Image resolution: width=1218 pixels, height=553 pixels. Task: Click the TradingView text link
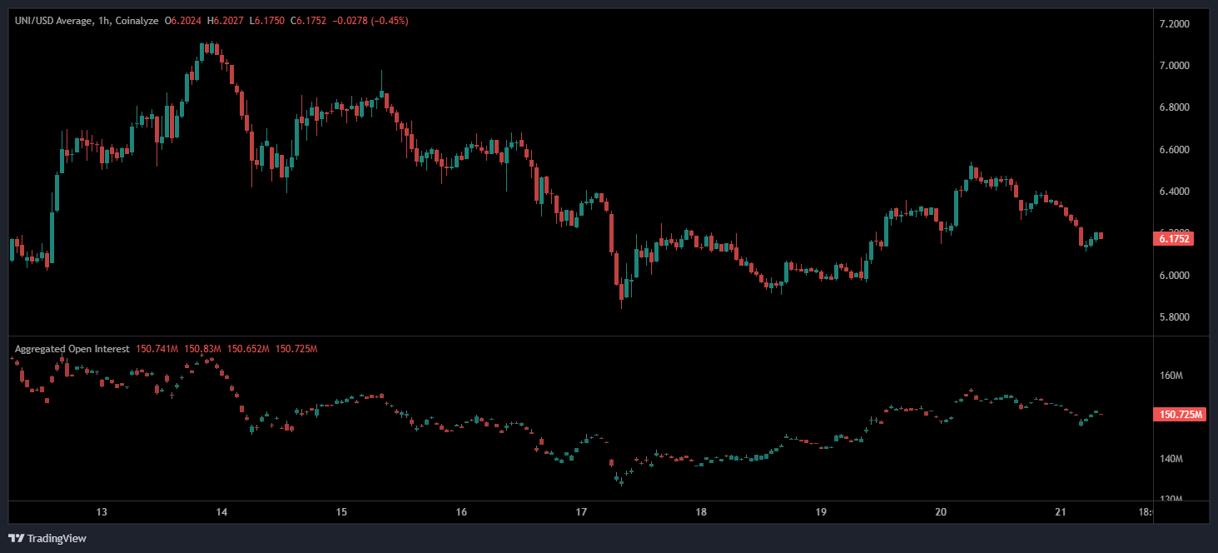point(57,539)
